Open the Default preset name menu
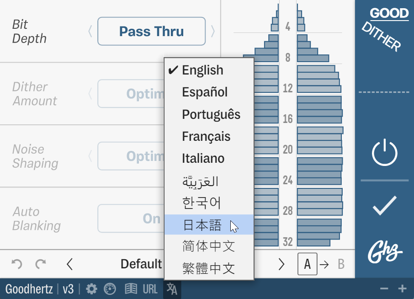 141,264
